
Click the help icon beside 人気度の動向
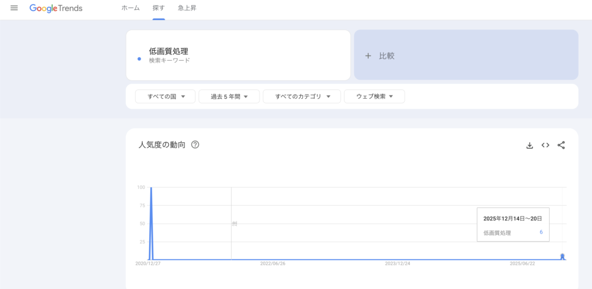(195, 145)
